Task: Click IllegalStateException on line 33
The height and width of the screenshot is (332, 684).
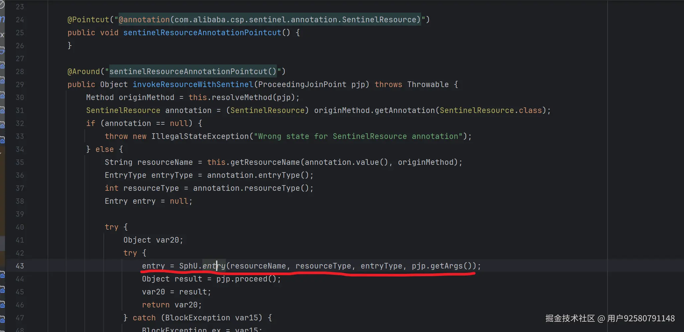Action: 200,136
